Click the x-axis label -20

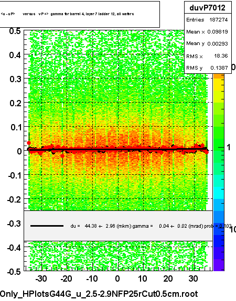[x=66, y=278]
